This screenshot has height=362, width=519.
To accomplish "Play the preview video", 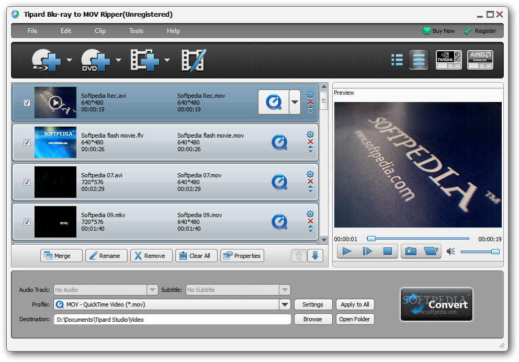I will (x=347, y=251).
